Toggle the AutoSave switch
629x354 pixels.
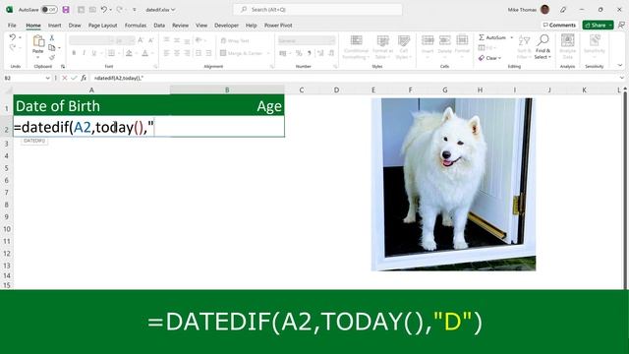pos(49,9)
